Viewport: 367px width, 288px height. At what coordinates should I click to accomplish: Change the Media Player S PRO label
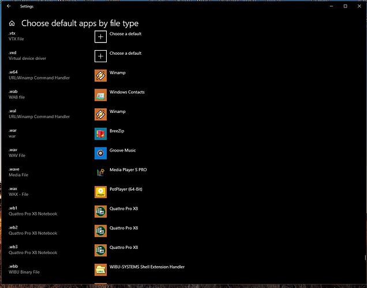[x=128, y=170]
